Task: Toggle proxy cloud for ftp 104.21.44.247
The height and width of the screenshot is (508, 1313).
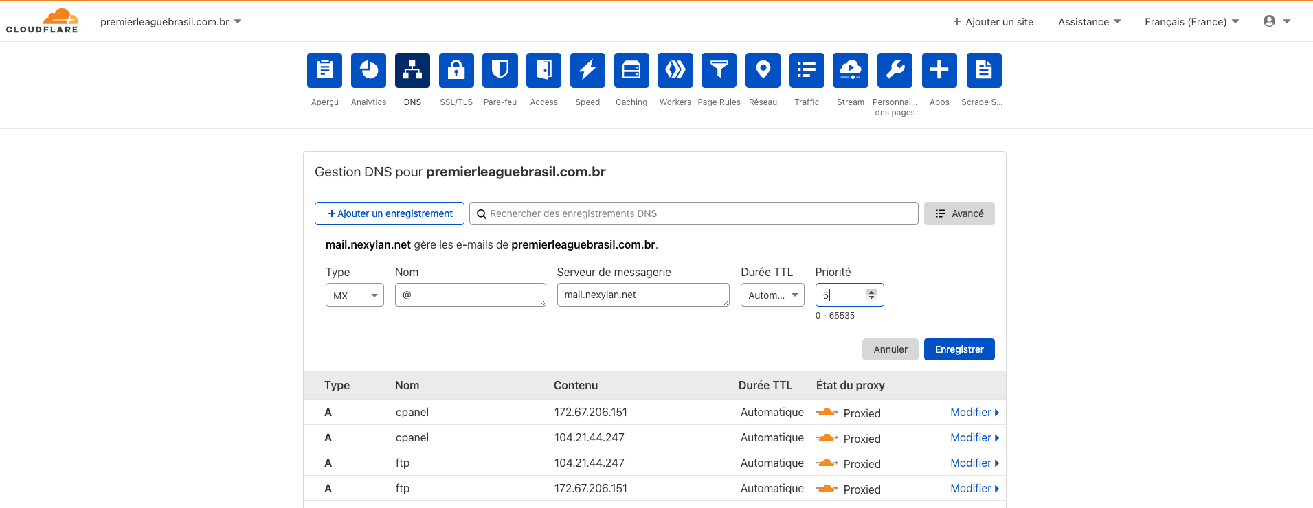Action: point(827,463)
